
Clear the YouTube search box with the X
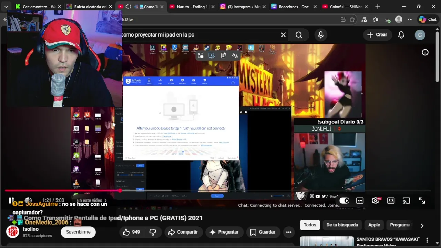pyautogui.click(x=283, y=35)
